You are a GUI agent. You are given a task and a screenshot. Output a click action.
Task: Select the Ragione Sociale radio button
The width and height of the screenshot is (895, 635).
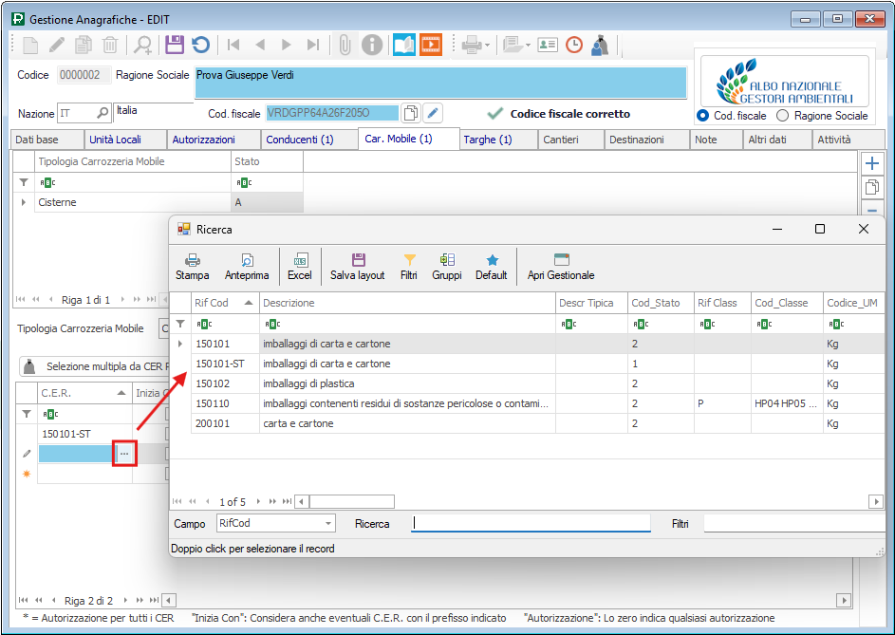[783, 116]
